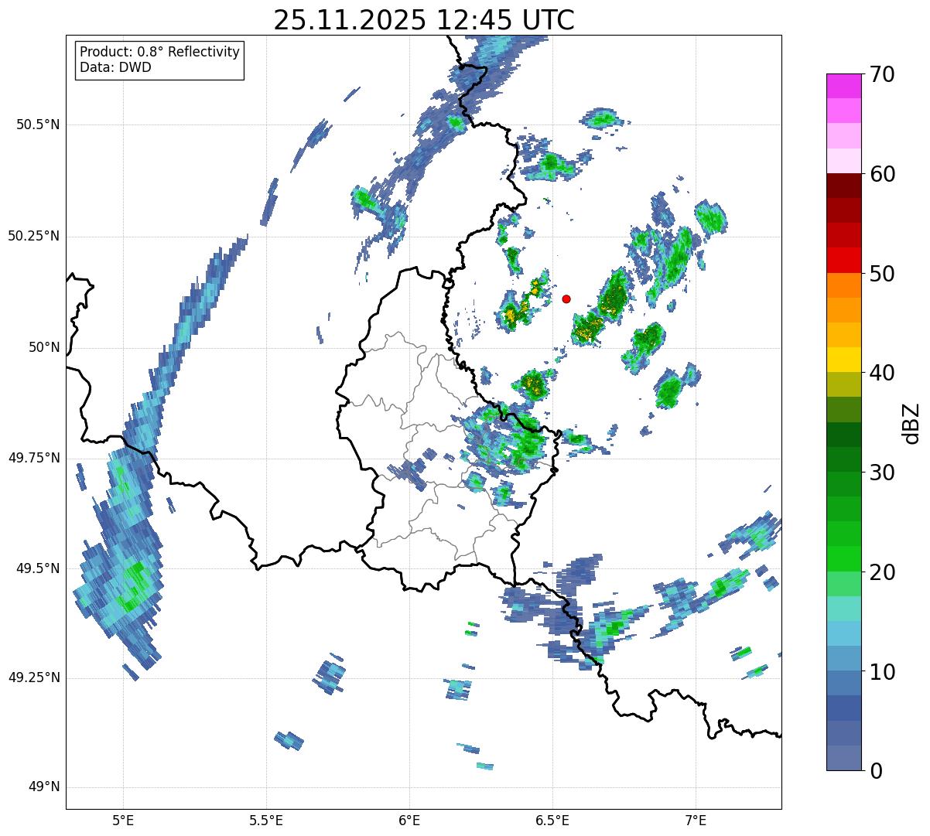Click the 49°N latitude label

pos(45,787)
